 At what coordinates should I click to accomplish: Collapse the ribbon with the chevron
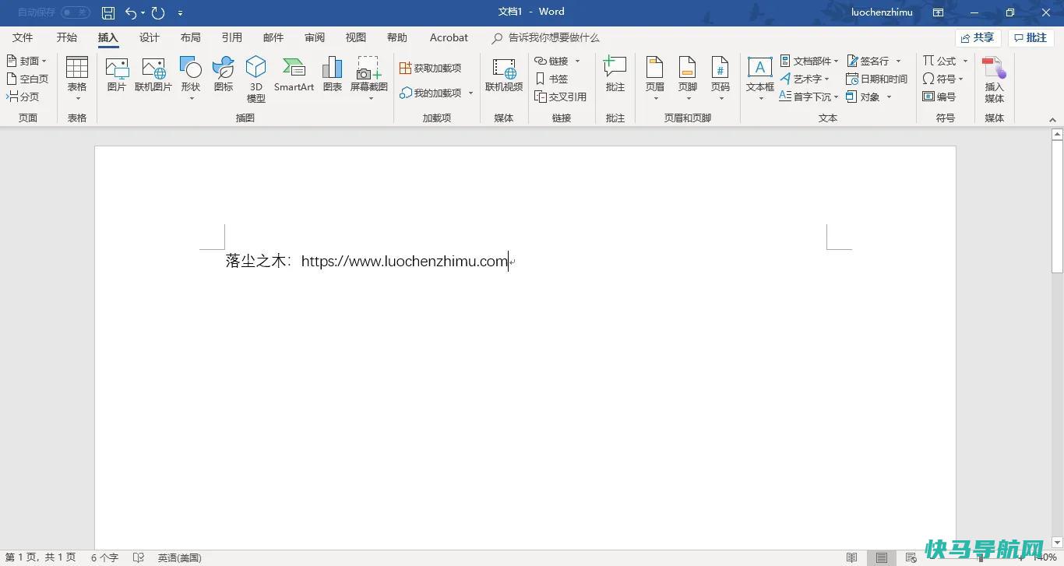tap(1052, 120)
